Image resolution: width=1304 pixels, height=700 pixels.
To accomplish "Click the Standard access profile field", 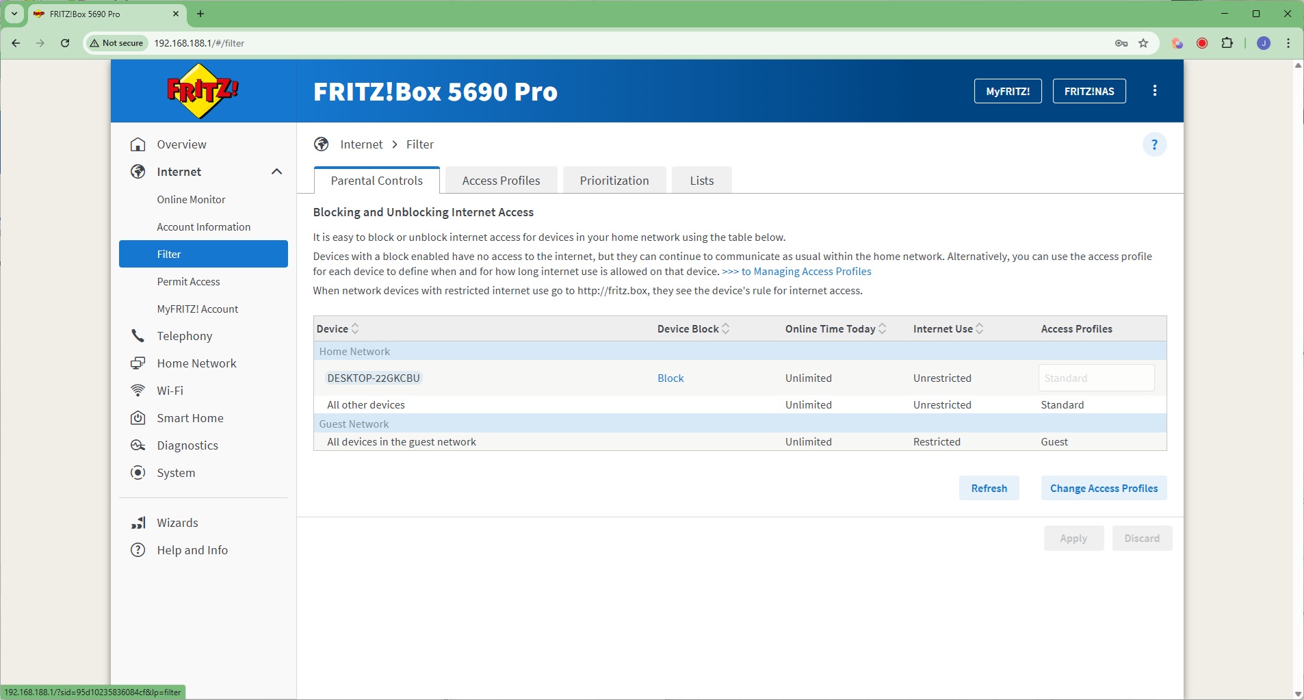I will [x=1096, y=378].
